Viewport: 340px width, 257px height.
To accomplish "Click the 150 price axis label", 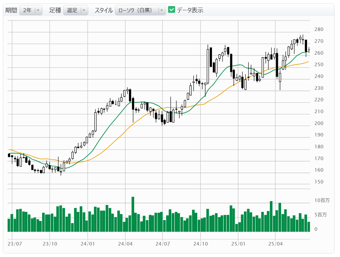I will coord(319,182).
